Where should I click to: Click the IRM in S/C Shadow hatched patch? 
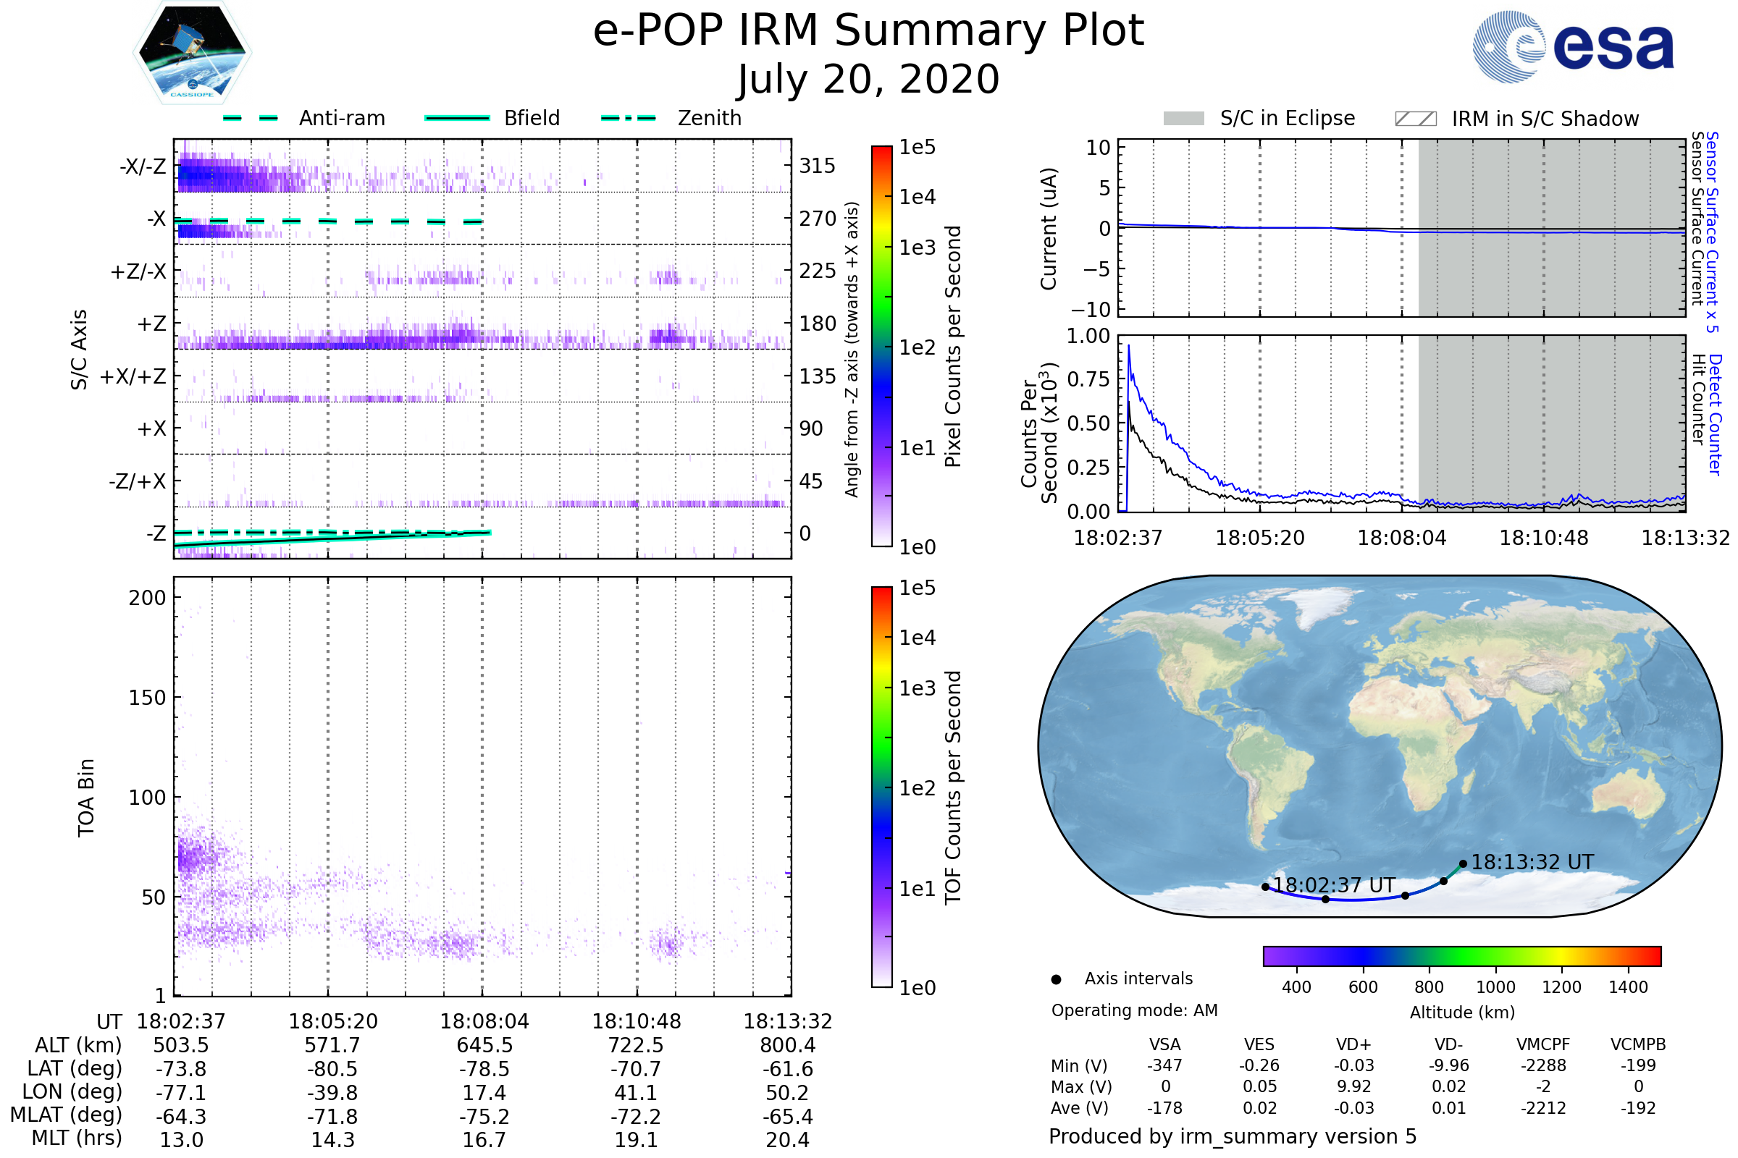[1415, 119]
